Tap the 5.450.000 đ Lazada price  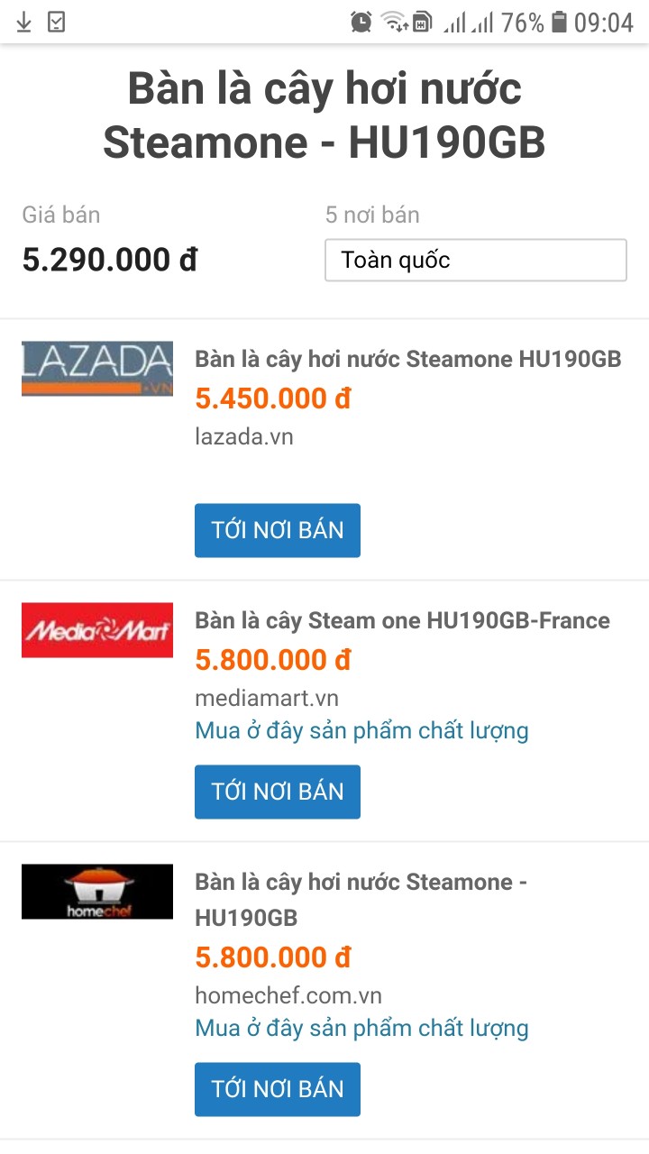[273, 398]
